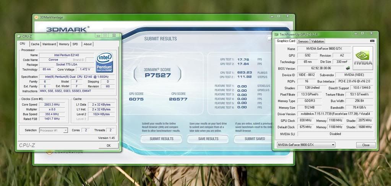This screenshot has width=391, height=186.
Task: Click the 3DMarkVantage title bar icon
Action: (x=36, y=17)
